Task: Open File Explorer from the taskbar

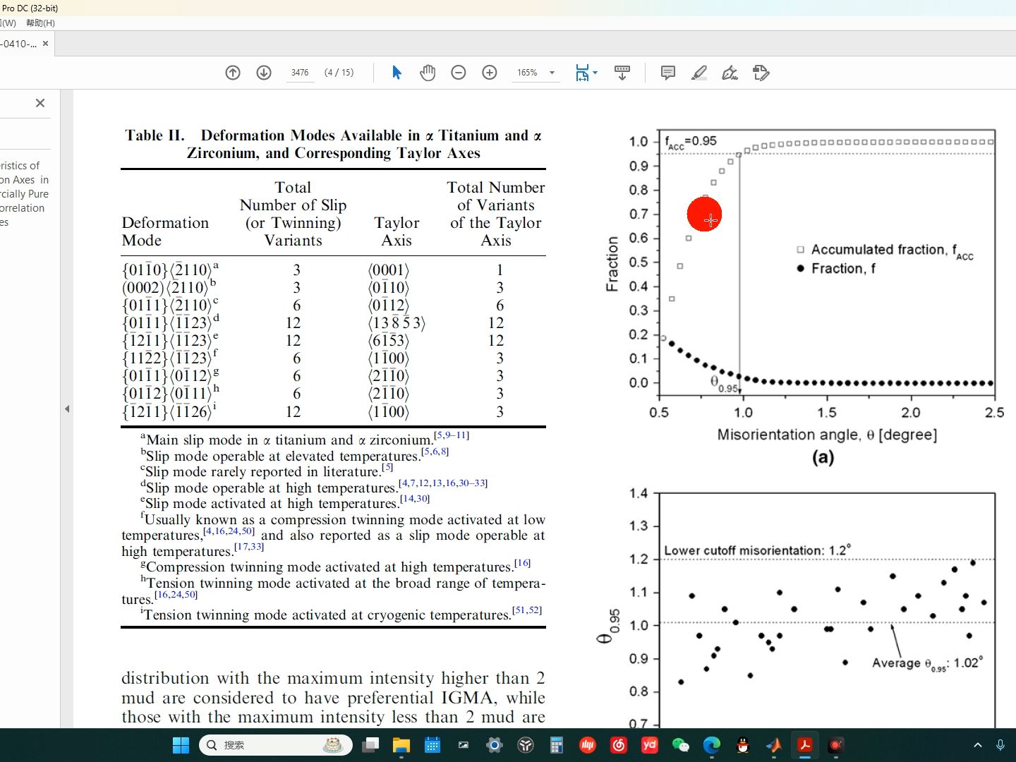Action: coord(401,745)
